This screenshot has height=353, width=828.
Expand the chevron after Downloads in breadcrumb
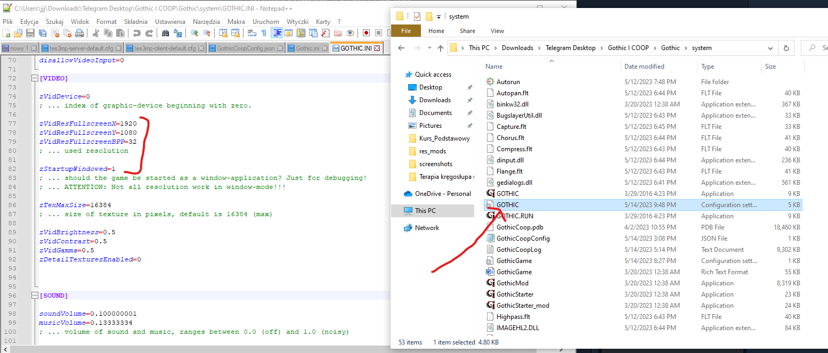click(539, 48)
